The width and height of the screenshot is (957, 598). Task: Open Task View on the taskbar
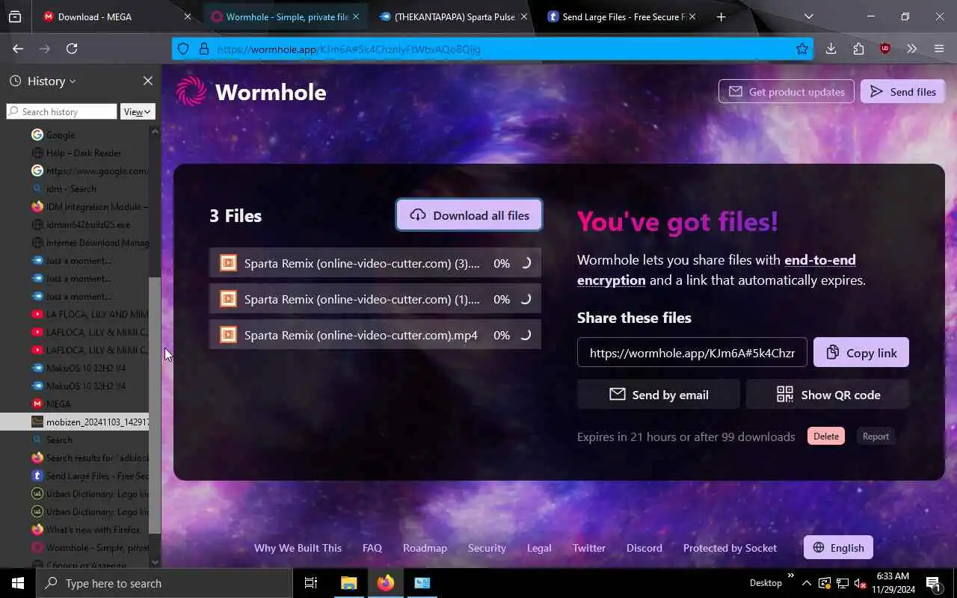click(311, 583)
